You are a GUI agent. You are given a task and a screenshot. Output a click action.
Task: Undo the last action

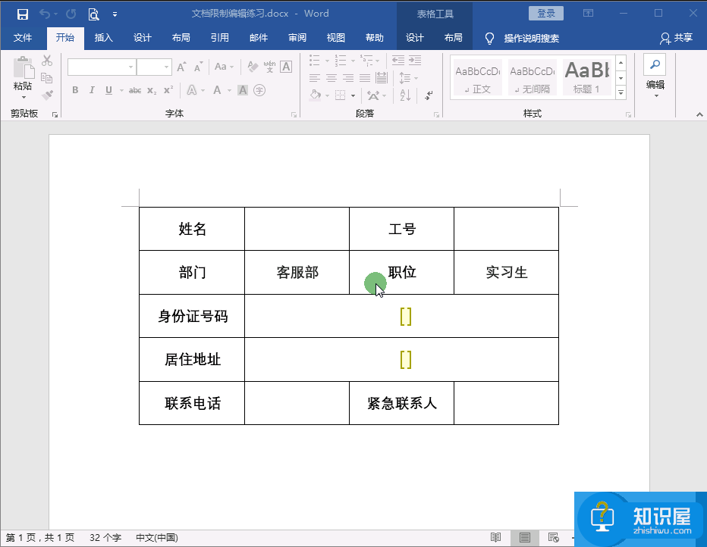(45, 14)
